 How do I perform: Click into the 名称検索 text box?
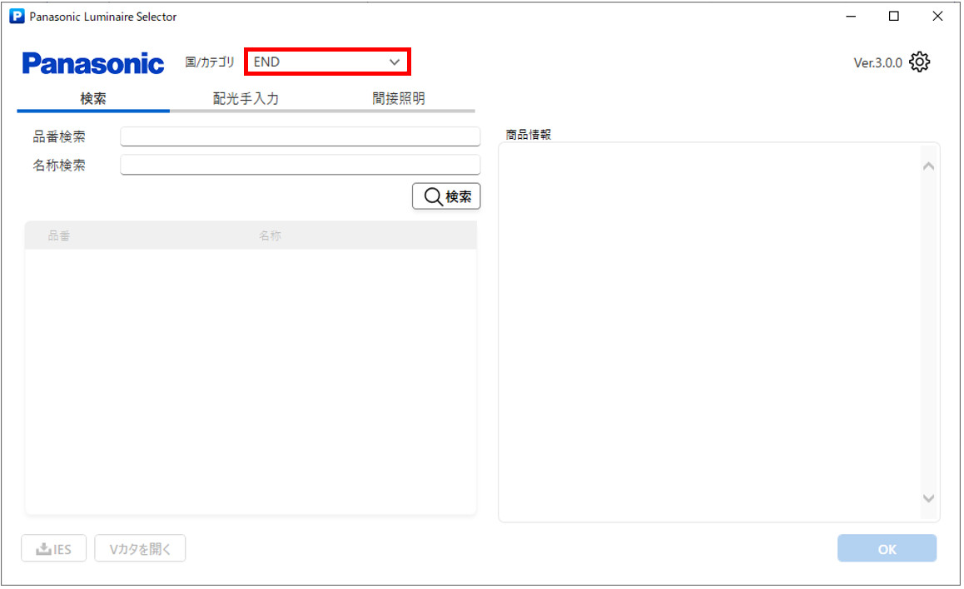pos(300,165)
